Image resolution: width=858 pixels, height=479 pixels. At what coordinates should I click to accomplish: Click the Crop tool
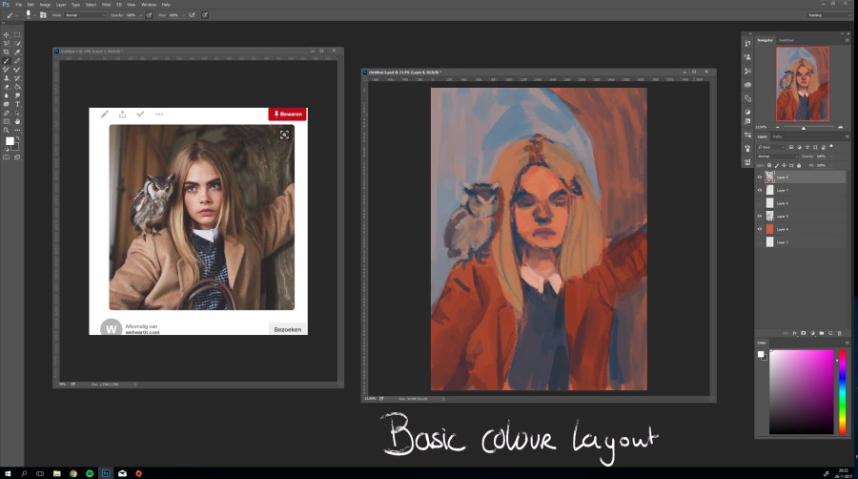coord(7,52)
